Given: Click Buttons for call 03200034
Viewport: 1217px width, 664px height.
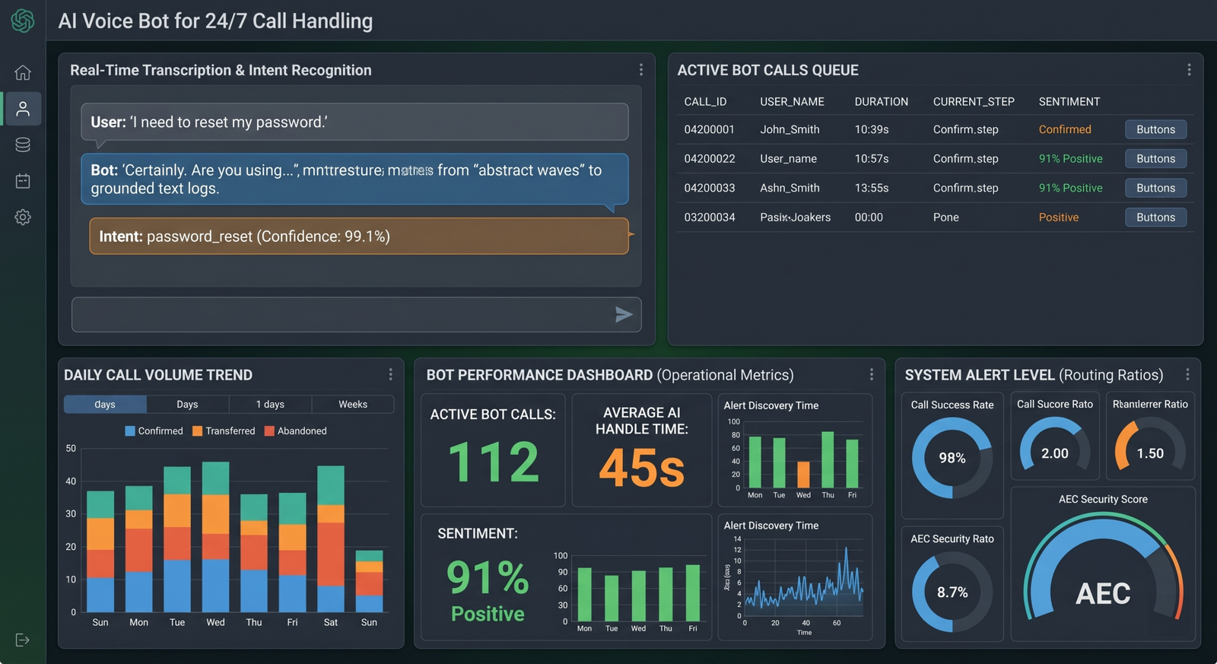Looking at the screenshot, I should (1155, 218).
